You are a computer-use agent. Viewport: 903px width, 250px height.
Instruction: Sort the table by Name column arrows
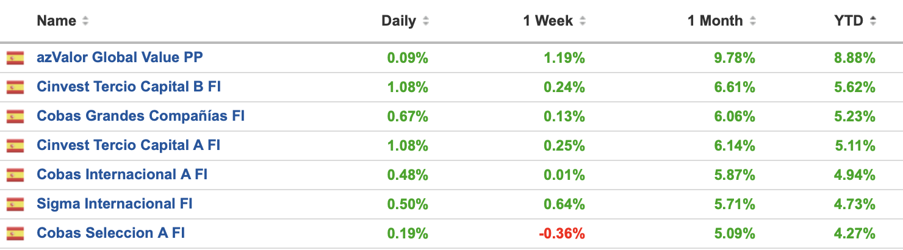click(85, 21)
